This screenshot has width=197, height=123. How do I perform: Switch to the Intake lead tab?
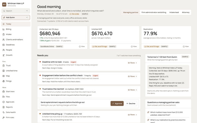[174, 12]
